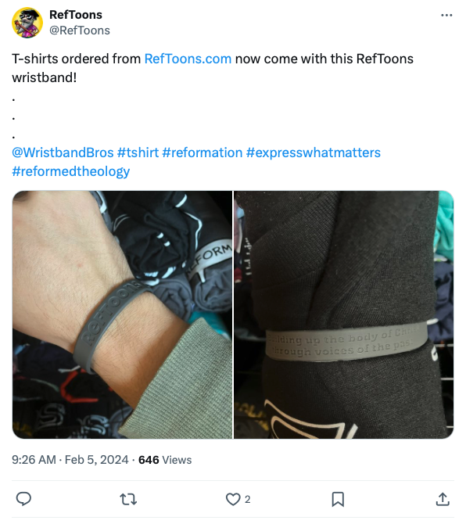Open the #tshirt hashtag
Image resolution: width=466 pixels, height=524 pixels.
(x=138, y=153)
